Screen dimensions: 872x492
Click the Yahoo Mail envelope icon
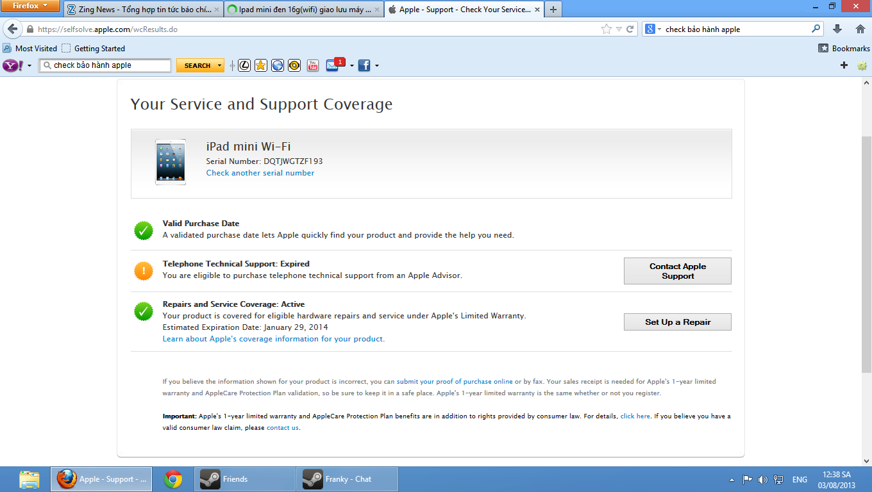point(332,65)
